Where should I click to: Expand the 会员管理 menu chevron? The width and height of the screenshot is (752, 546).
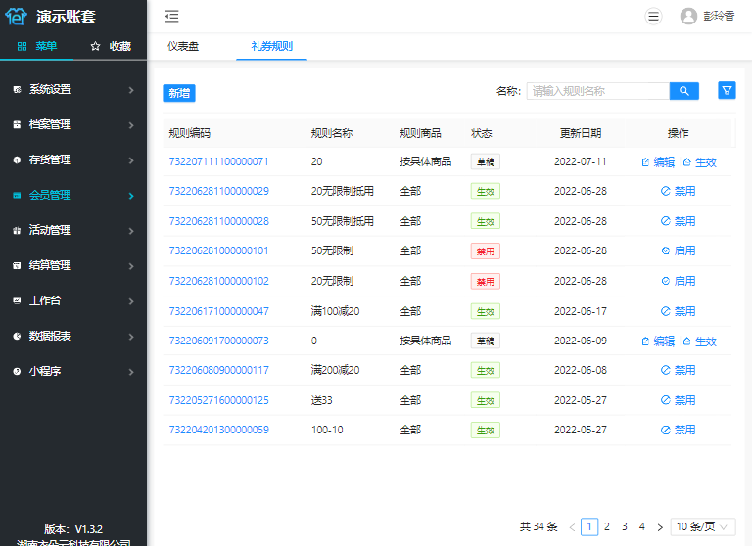pos(131,196)
